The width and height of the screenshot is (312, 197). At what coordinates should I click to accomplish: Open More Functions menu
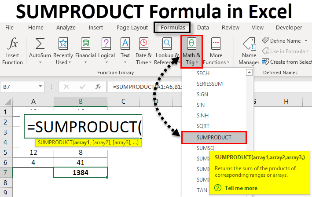tap(216, 51)
